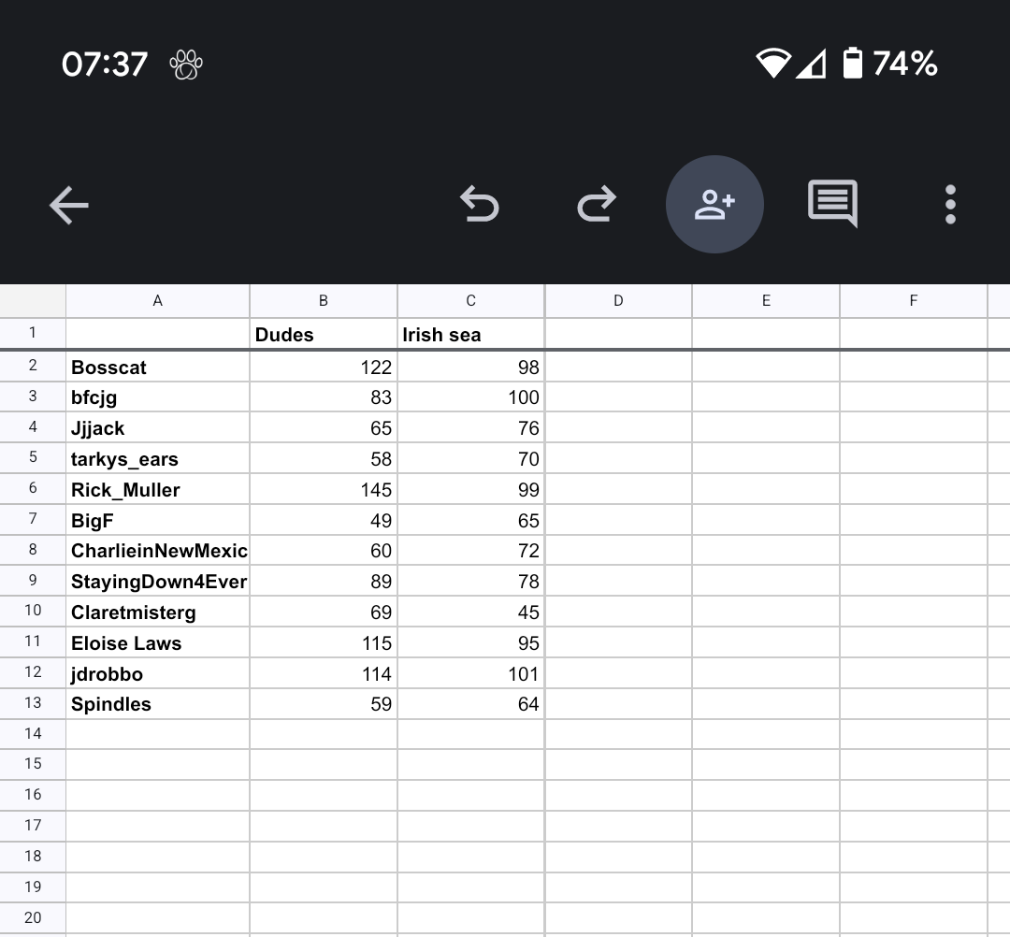
Task: Select the Irish sea header cell
Action: [470, 334]
